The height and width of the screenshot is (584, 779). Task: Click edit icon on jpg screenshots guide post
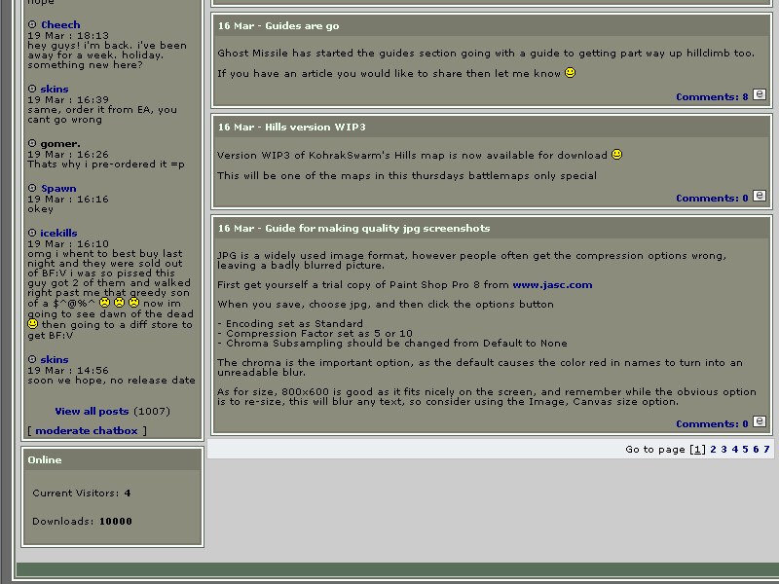(x=760, y=421)
